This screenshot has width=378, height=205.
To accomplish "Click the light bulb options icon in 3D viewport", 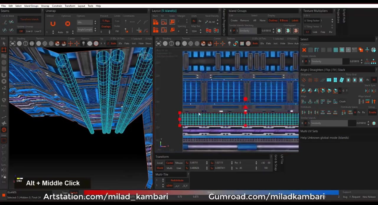I will [84, 44].
